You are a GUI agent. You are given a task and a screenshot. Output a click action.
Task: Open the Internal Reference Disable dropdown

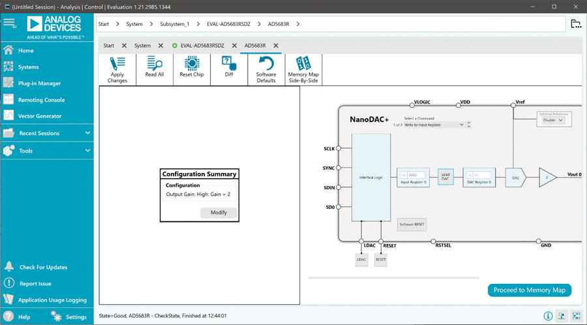(x=553, y=120)
